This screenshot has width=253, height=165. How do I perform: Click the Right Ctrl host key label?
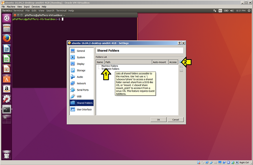click(x=244, y=162)
